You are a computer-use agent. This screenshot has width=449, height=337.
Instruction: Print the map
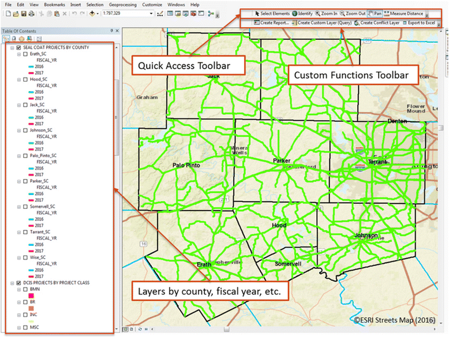[x=32, y=13]
